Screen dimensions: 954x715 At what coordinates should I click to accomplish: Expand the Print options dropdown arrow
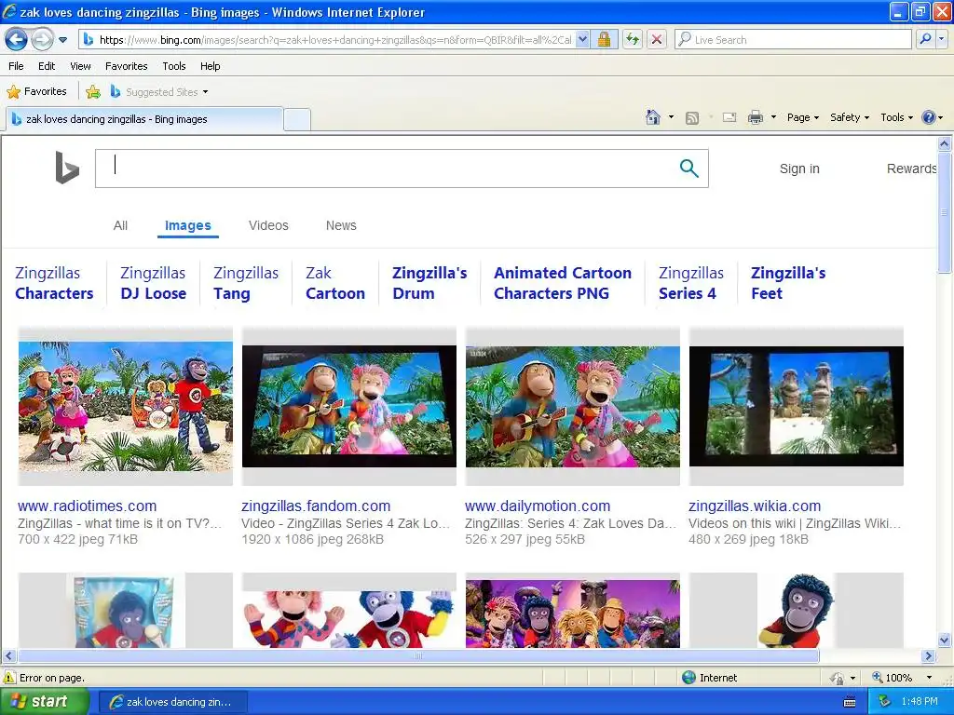click(x=773, y=117)
